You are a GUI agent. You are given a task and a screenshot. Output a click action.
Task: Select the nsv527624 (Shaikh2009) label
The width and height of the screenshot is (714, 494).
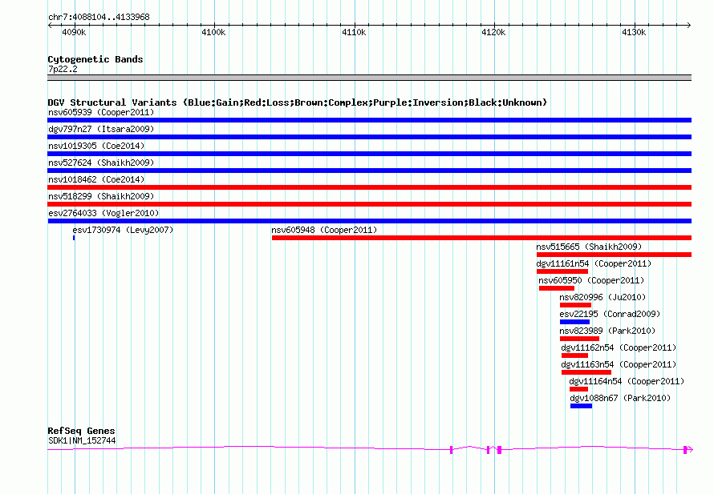tap(100, 163)
